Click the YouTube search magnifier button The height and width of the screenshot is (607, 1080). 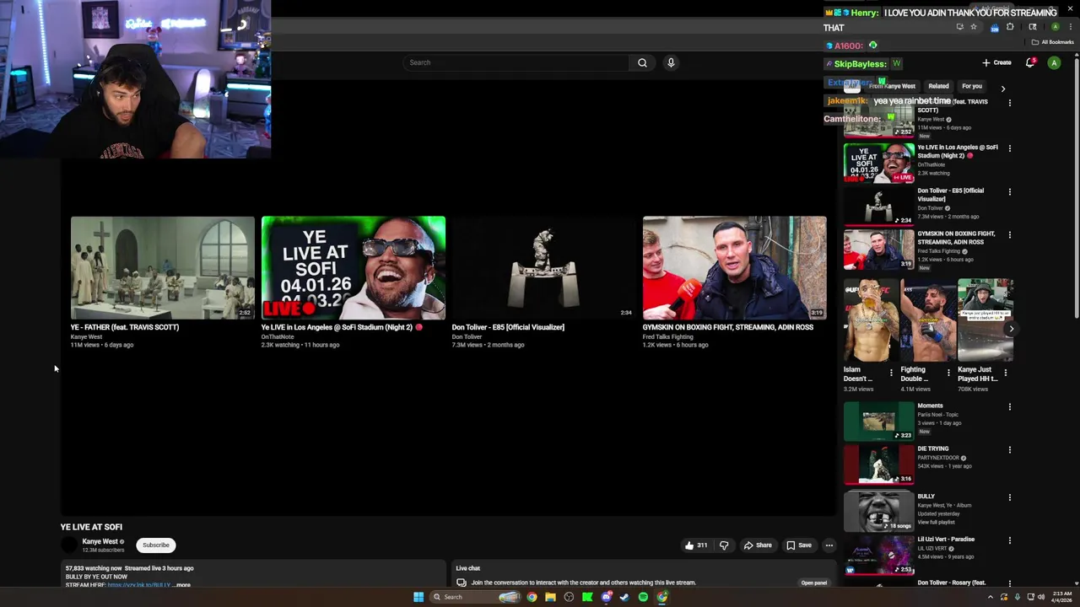point(642,62)
